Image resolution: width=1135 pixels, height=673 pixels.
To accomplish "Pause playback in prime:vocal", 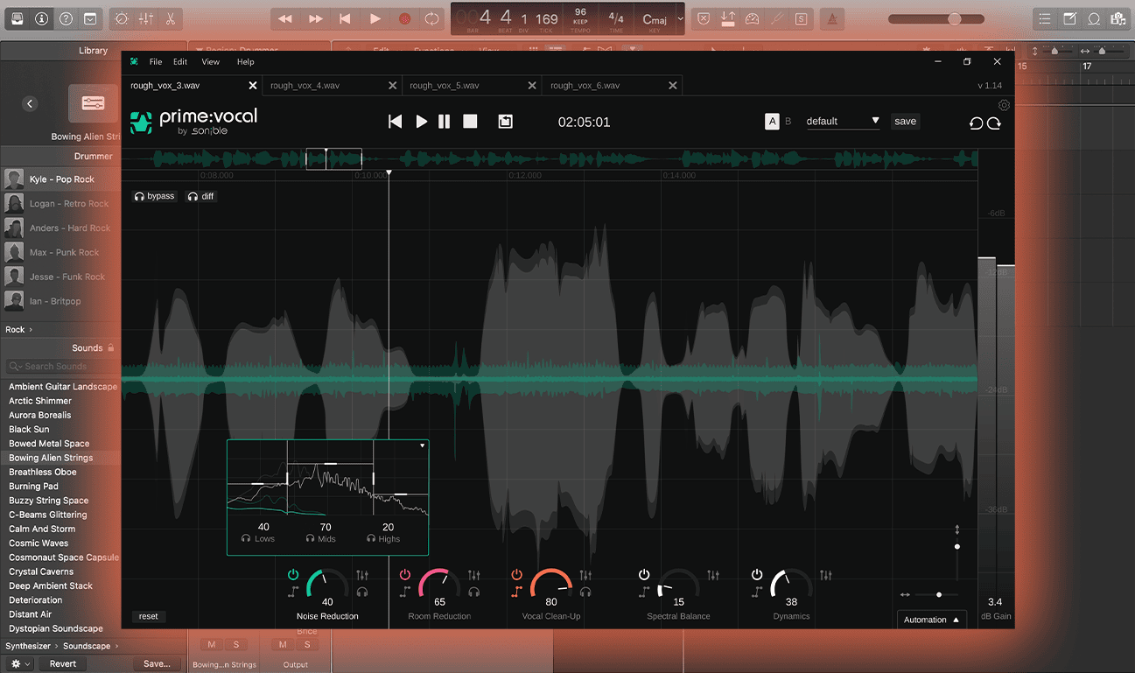I will 445,122.
